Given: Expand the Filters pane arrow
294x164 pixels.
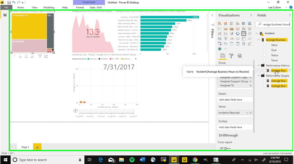Looking at the screenshot, I should pyautogui.click(x=212, y=15).
